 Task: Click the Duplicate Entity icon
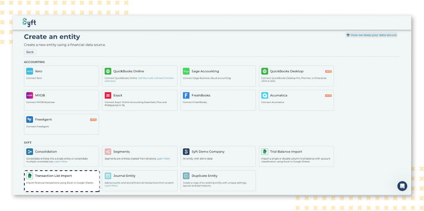pyautogui.click(x=186, y=176)
